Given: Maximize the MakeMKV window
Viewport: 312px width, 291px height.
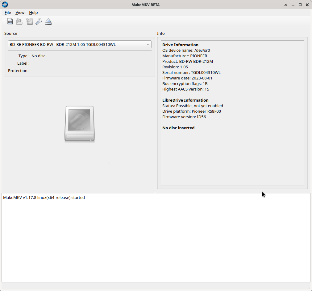Looking at the screenshot, I should [x=300, y=5].
